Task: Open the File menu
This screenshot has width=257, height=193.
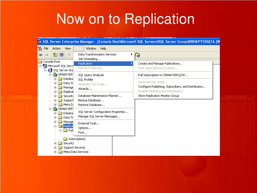Action: coord(46,49)
